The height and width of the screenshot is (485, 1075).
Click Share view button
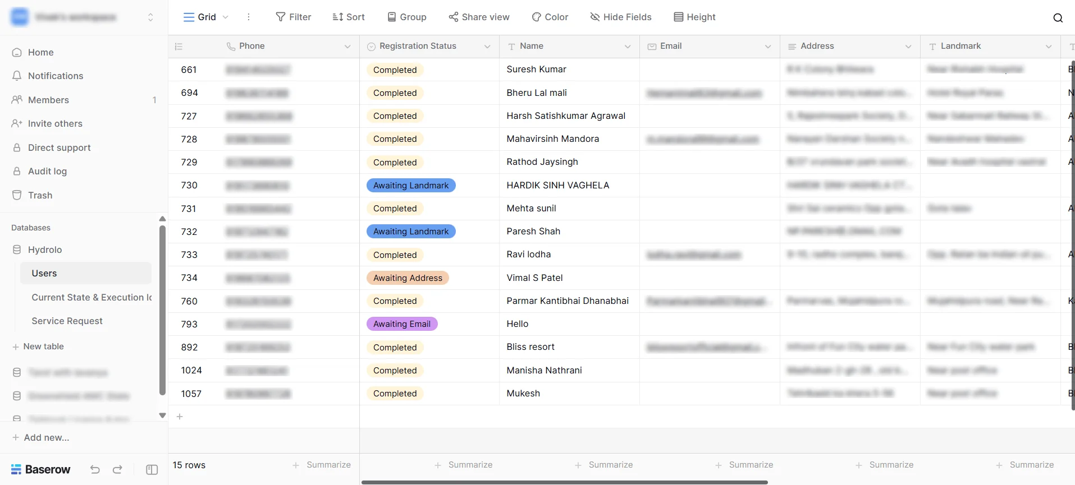click(479, 17)
